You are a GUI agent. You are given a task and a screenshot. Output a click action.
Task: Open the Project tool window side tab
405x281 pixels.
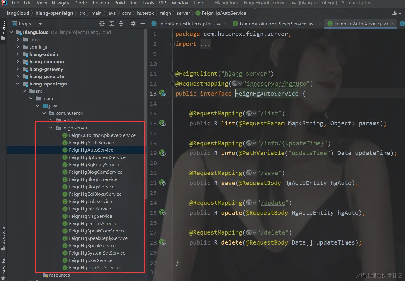[3, 30]
